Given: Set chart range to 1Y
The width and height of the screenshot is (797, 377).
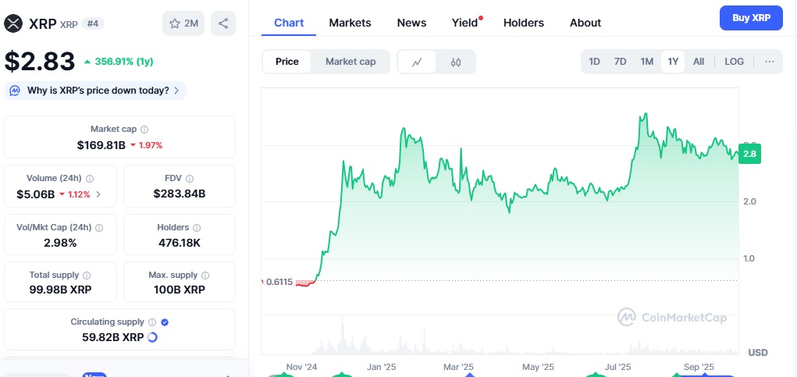Looking at the screenshot, I should coord(673,62).
